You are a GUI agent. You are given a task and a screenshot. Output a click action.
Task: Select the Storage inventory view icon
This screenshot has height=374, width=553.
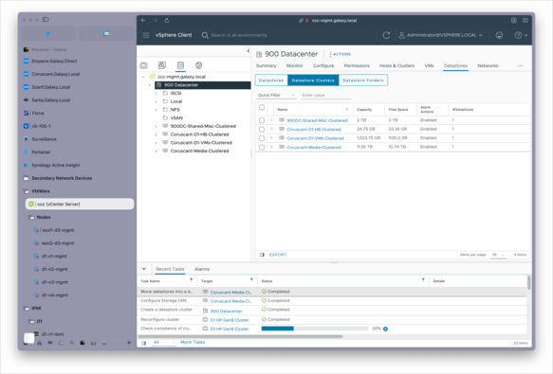180,65
